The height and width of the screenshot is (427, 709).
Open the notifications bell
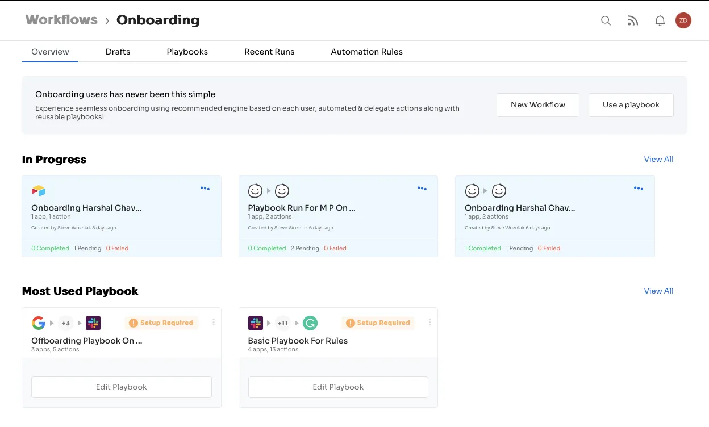click(660, 21)
